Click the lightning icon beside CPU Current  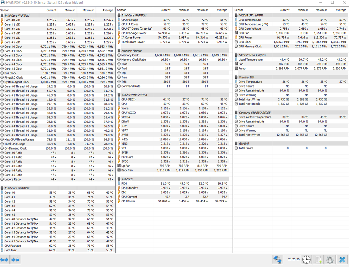(119, 197)
